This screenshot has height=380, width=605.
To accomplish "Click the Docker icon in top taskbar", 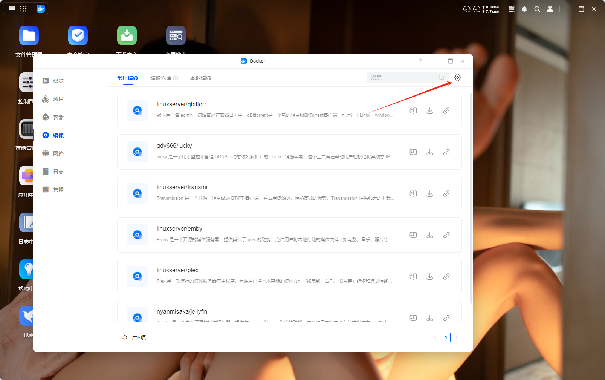I will pos(41,9).
